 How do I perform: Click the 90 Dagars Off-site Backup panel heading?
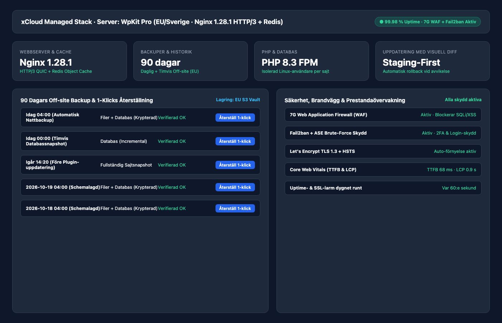(x=87, y=100)
